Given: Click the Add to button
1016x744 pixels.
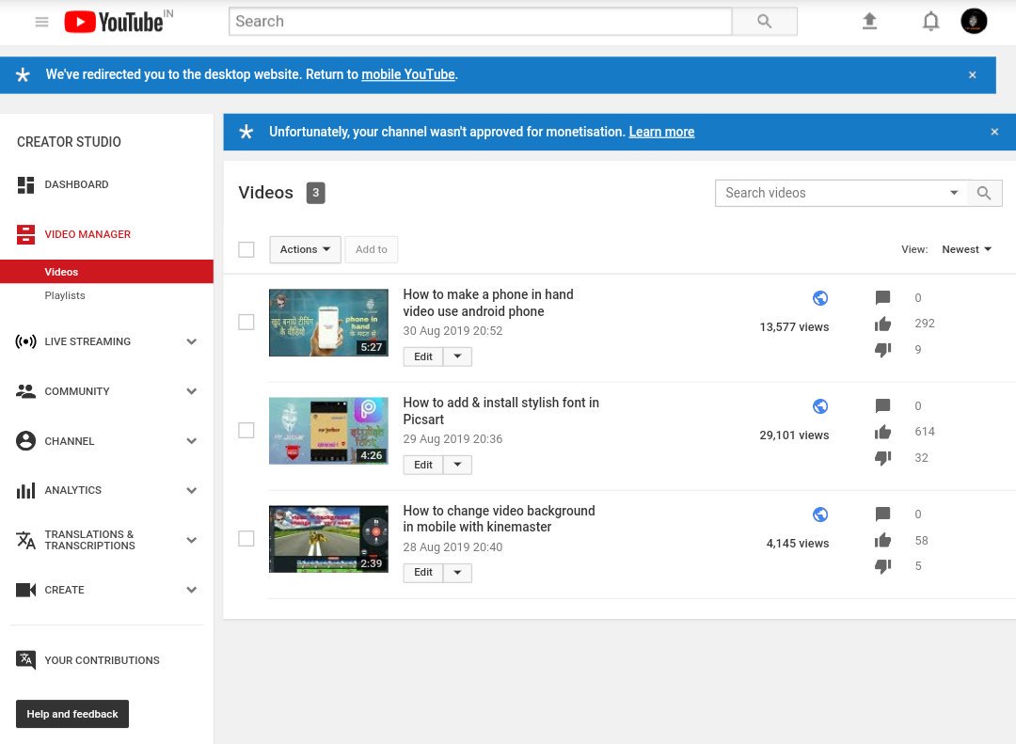Looking at the screenshot, I should click(372, 249).
